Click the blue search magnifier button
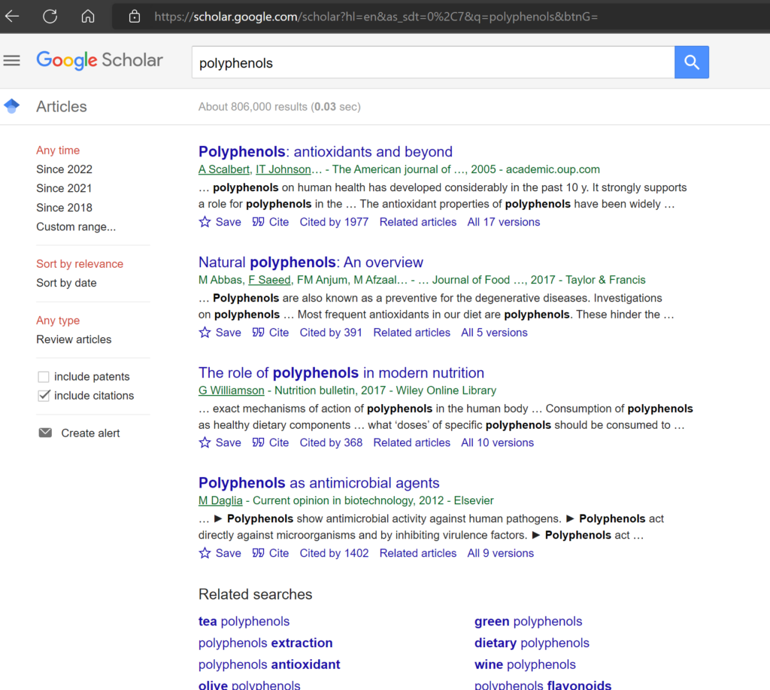Screen dimensions: 770x690 (692, 62)
